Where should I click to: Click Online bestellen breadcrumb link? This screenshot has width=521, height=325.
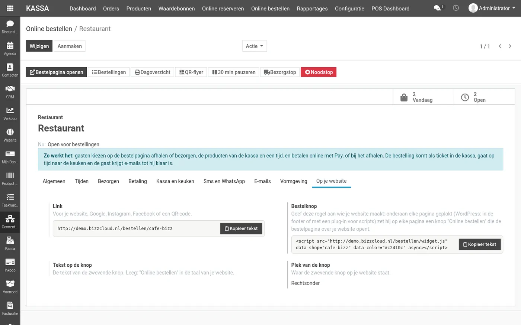[x=49, y=29]
